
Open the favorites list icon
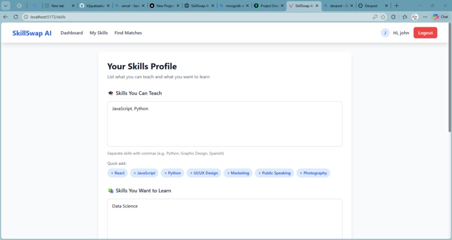405,17
